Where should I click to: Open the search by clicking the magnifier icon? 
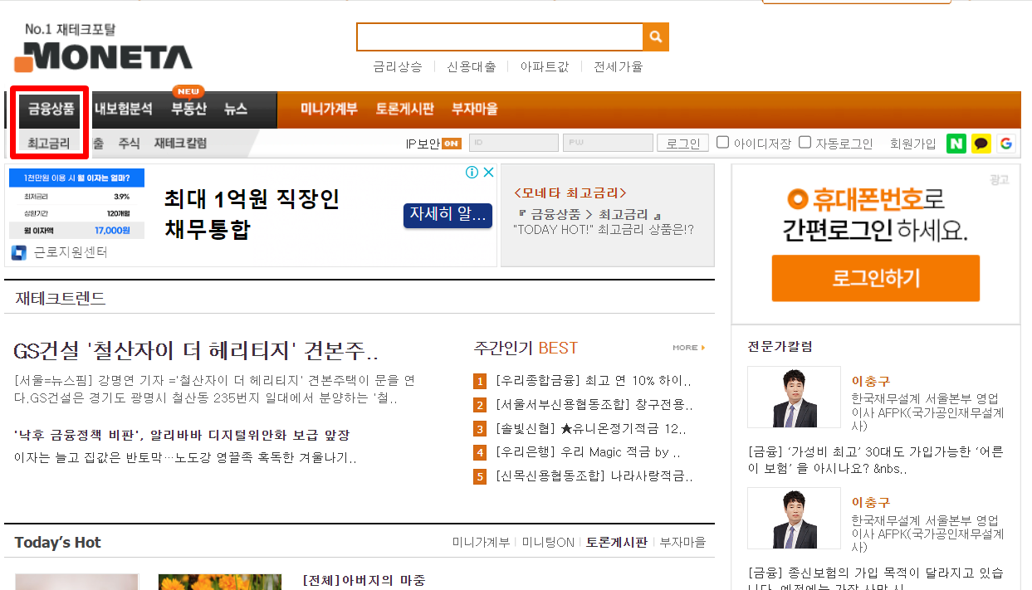click(x=655, y=37)
